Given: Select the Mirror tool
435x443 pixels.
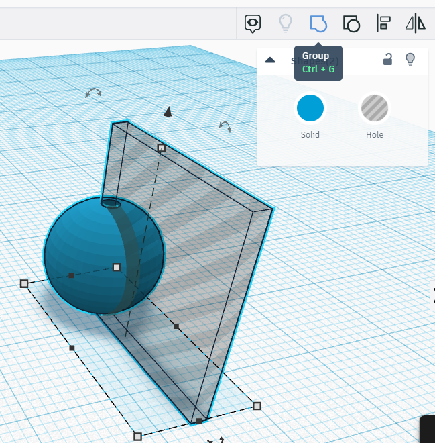Looking at the screenshot, I should pos(416,23).
